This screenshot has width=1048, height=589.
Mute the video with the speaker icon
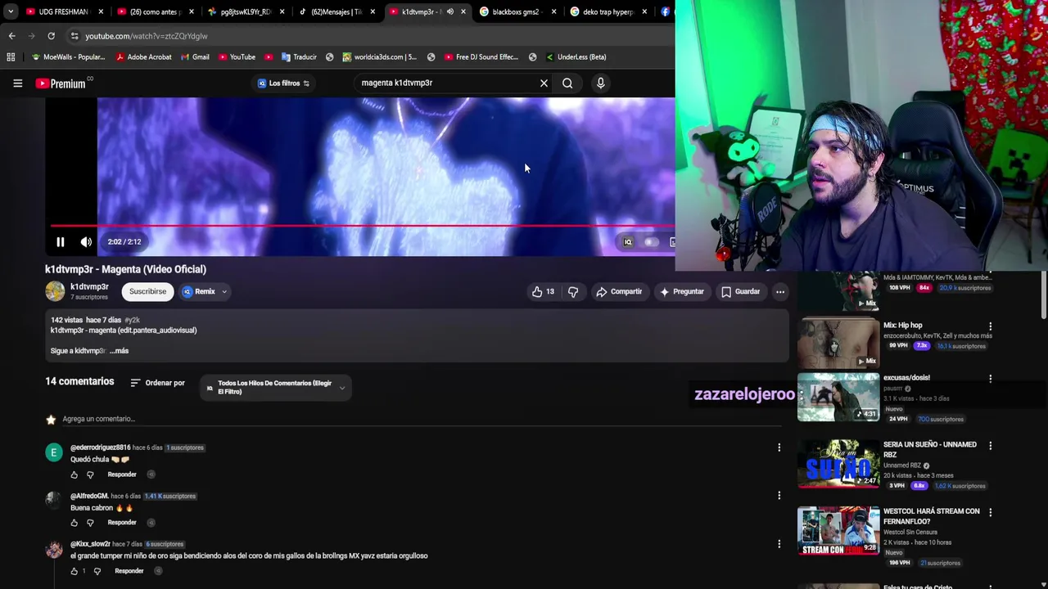[86, 241]
